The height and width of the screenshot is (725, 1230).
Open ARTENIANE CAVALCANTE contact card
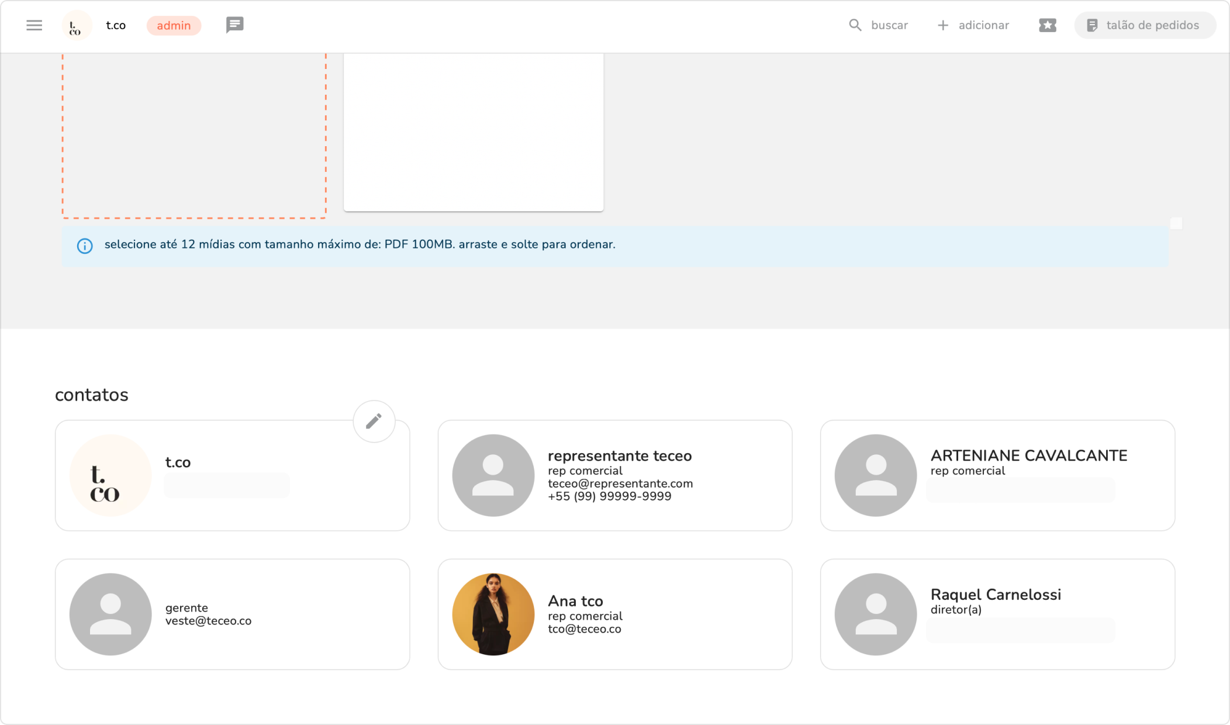click(x=997, y=475)
